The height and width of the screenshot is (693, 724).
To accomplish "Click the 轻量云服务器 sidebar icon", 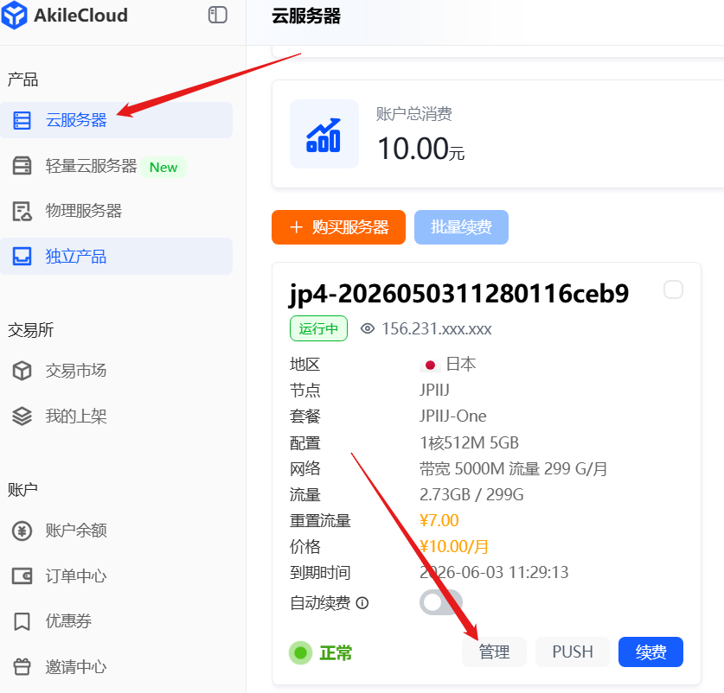I will 22,166.
